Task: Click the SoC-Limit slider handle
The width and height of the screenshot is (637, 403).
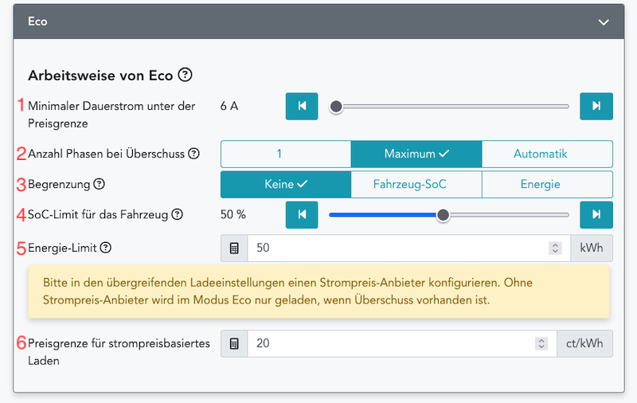Action: click(x=444, y=214)
